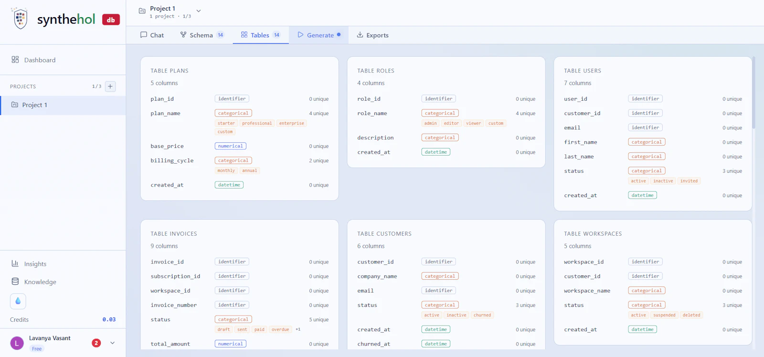Image resolution: width=764 pixels, height=357 pixels.
Task: Click the base_price numerical tag
Action: 231,146
